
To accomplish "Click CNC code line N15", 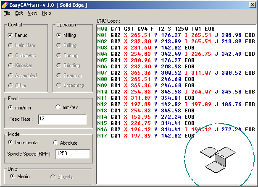I will pyautogui.click(x=146, y=123).
